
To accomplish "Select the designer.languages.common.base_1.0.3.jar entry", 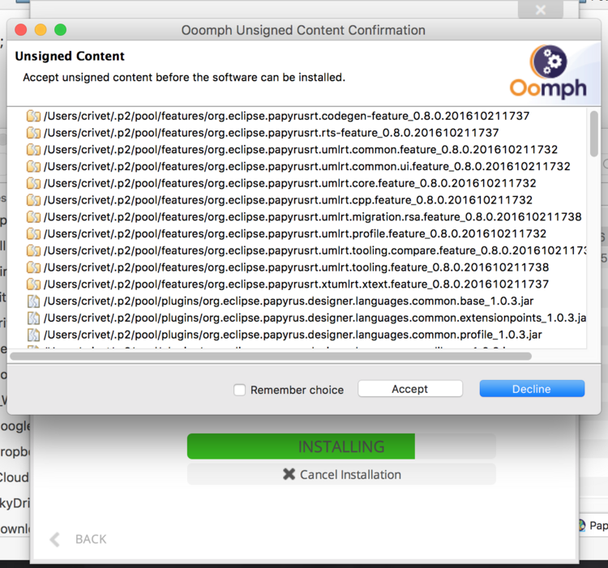I will point(289,301).
